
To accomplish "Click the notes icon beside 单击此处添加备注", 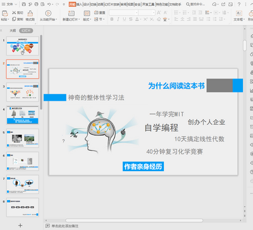I will point(48,226).
